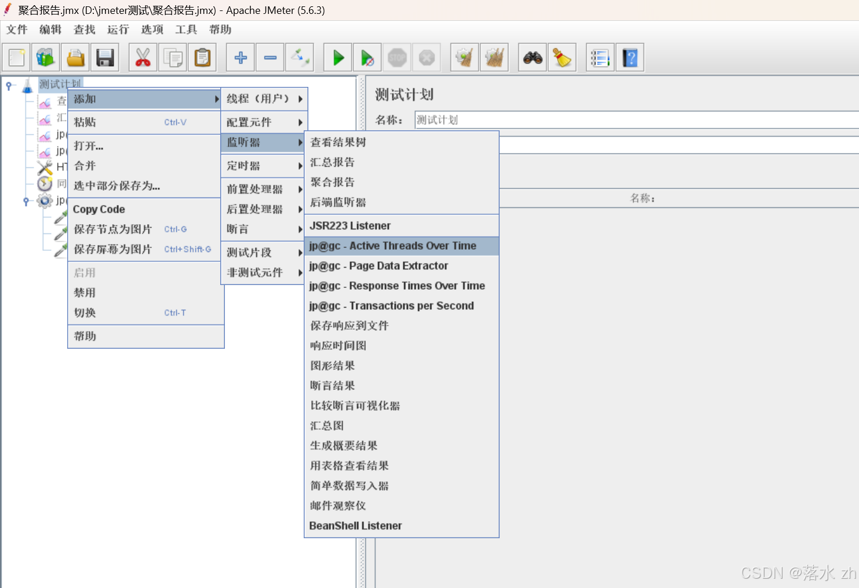Click the Clear results broom icon
Viewport: 859px width, 588px height.
(x=465, y=57)
